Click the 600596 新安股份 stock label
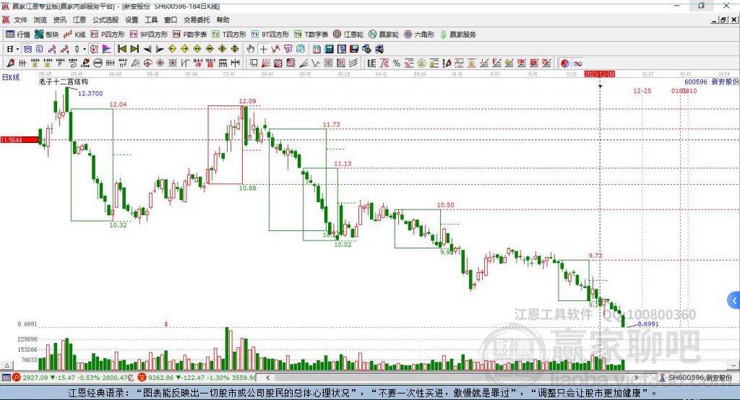 pyautogui.click(x=711, y=82)
